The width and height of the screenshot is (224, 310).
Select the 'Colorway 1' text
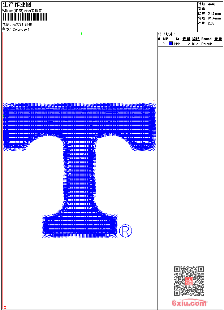point(21,30)
